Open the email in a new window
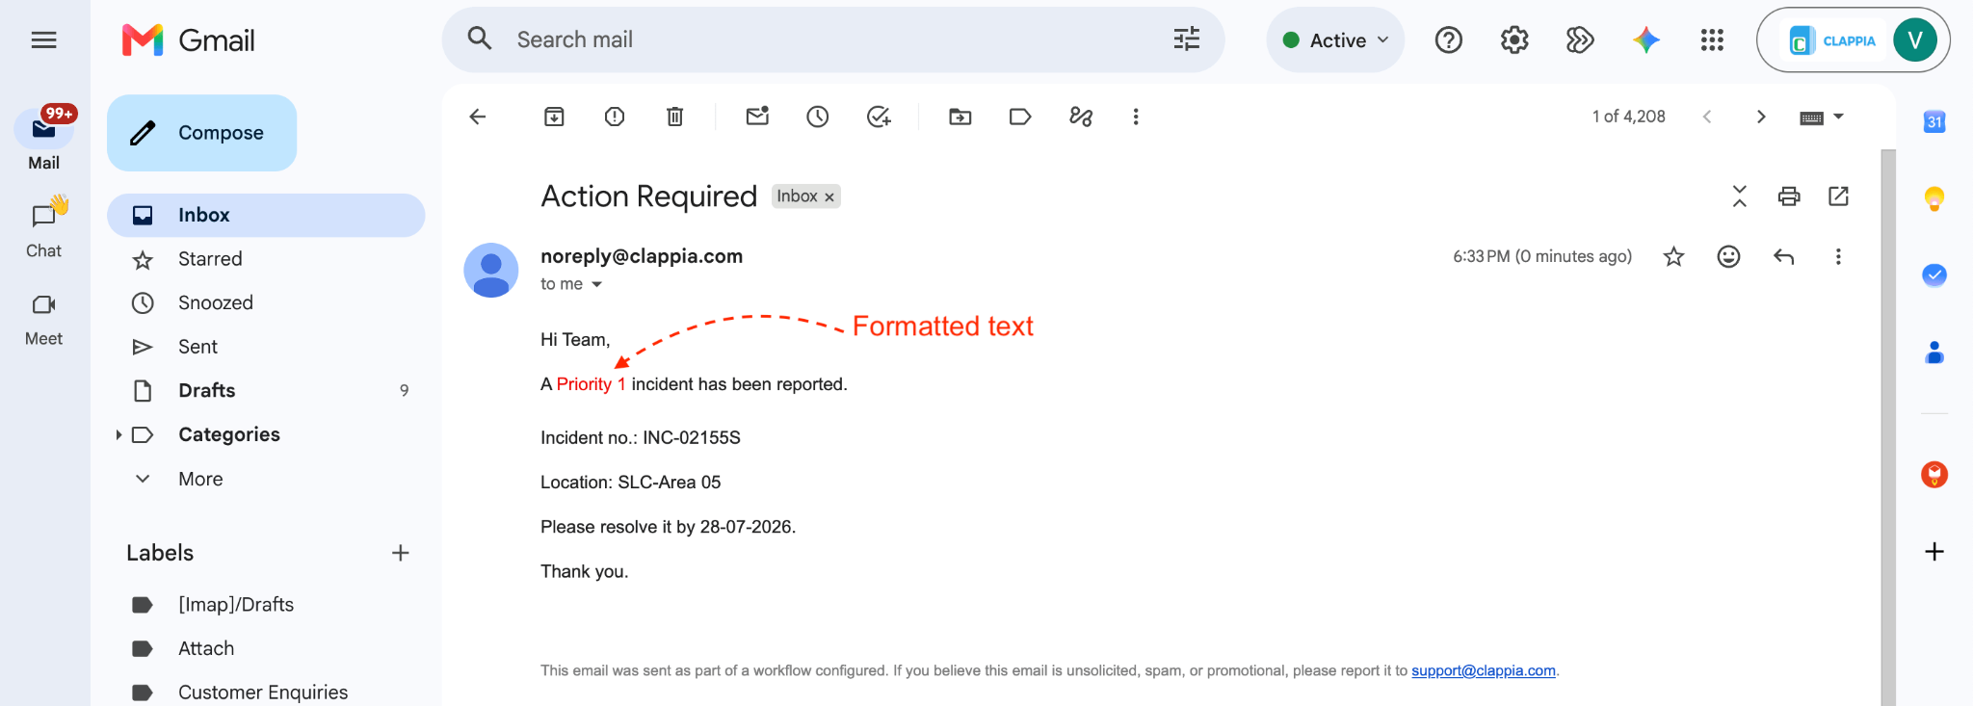Screen dimensions: 1973x706 click(x=1838, y=196)
